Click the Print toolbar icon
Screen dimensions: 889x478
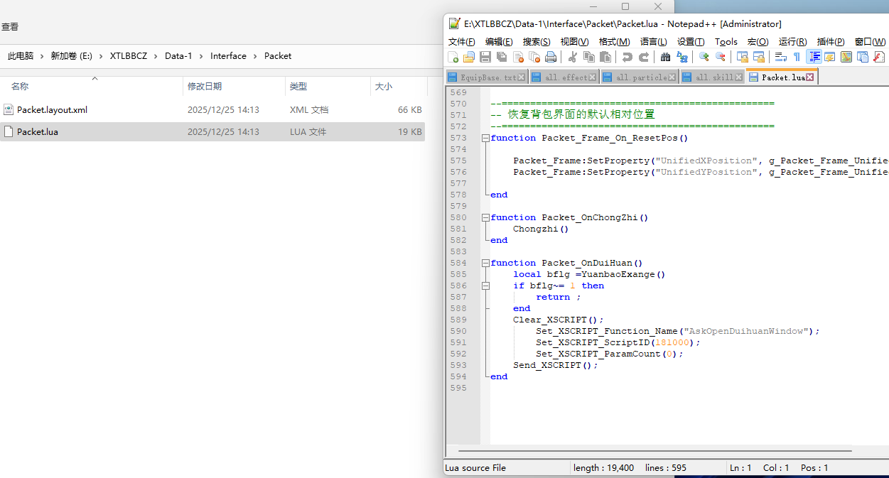point(550,57)
